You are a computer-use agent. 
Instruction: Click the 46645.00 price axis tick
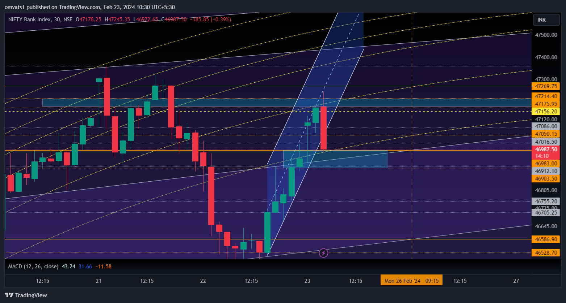546,226
